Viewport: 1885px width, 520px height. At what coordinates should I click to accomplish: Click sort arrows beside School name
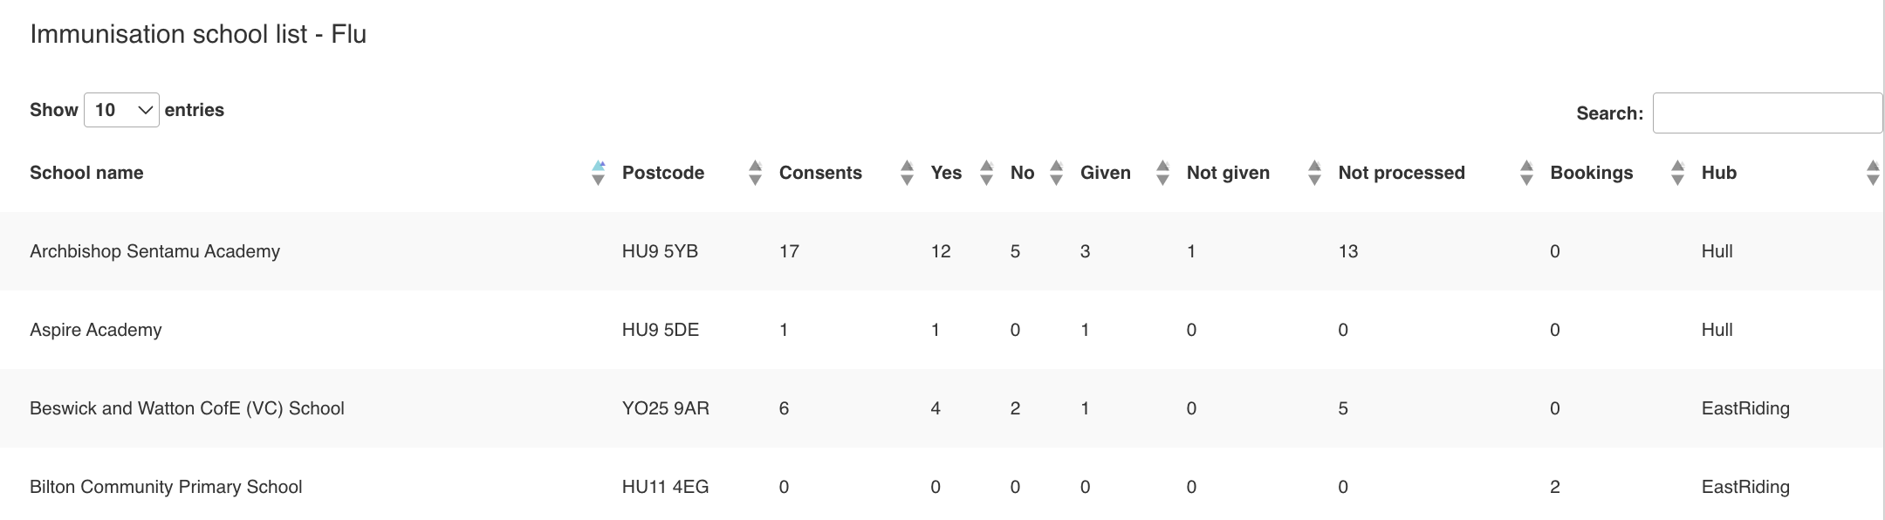[x=598, y=173]
